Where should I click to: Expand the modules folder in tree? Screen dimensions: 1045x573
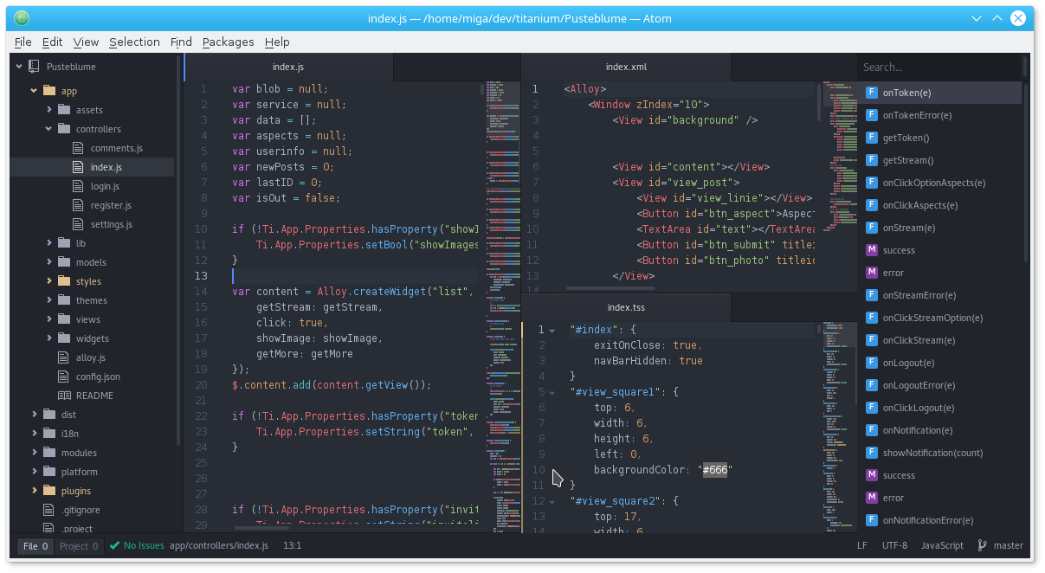(x=35, y=453)
